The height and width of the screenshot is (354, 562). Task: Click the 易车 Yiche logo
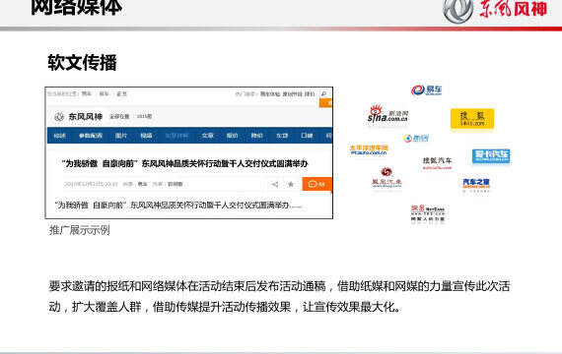click(427, 90)
